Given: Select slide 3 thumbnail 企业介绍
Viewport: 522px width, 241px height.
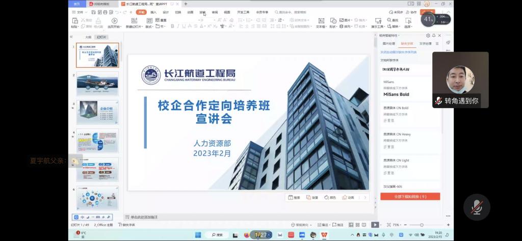Looking at the screenshot, I should [97, 112].
